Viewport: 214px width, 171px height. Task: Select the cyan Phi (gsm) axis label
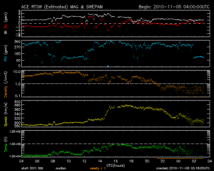click(6, 53)
